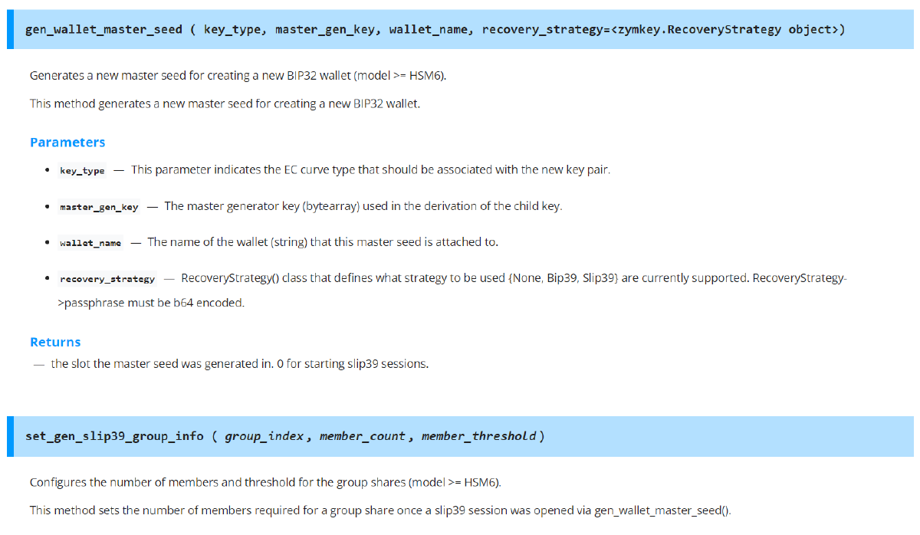The image size is (920, 535).
Task: Select the key_type parameter in the list
Action: (82, 170)
